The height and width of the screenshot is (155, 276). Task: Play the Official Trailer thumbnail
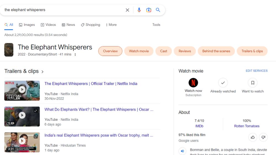(x=22, y=90)
